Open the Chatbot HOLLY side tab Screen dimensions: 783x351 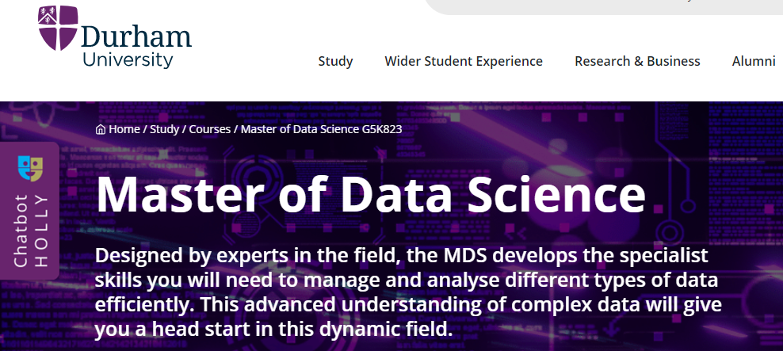pos(29,211)
